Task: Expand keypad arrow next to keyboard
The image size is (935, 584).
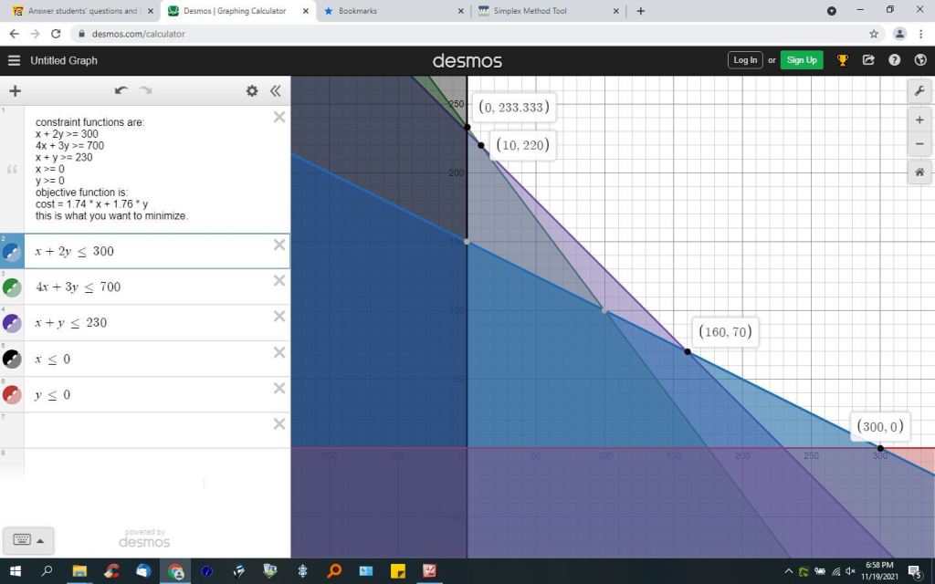Action: pos(40,540)
